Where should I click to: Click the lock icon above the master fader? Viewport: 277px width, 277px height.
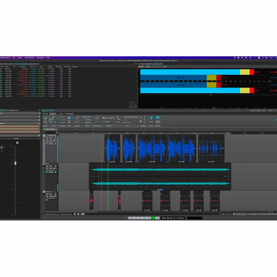click(x=17, y=142)
